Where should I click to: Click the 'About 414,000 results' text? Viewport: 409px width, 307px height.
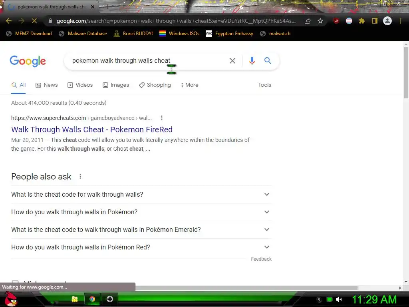pos(59,103)
